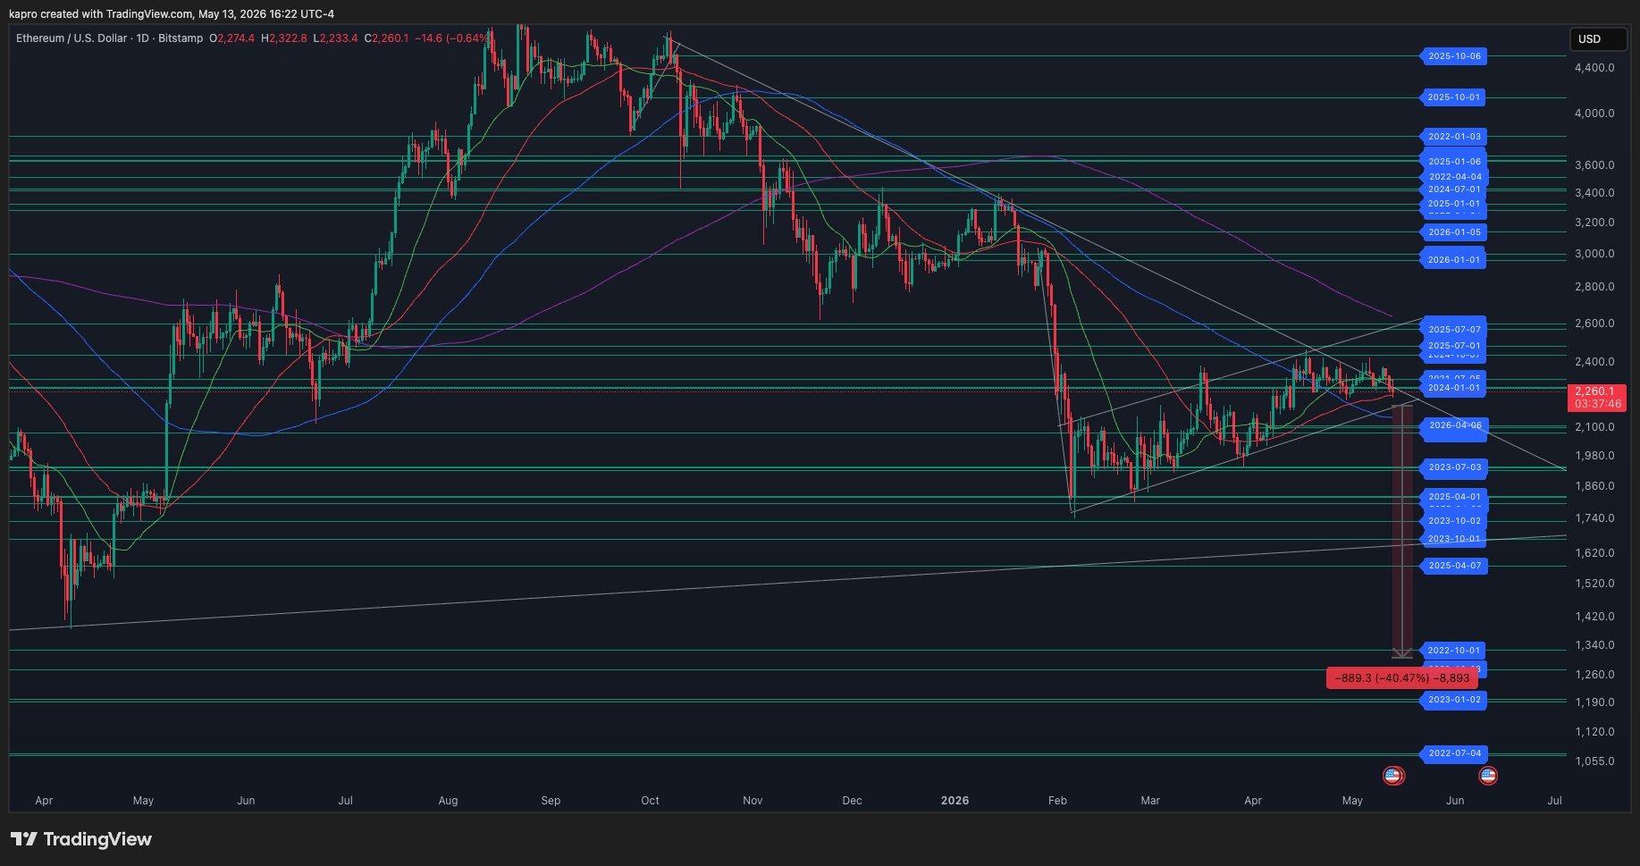Select the 2025-01-01 line label
The height and width of the screenshot is (866, 1640).
pyautogui.click(x=1453, y=204)
